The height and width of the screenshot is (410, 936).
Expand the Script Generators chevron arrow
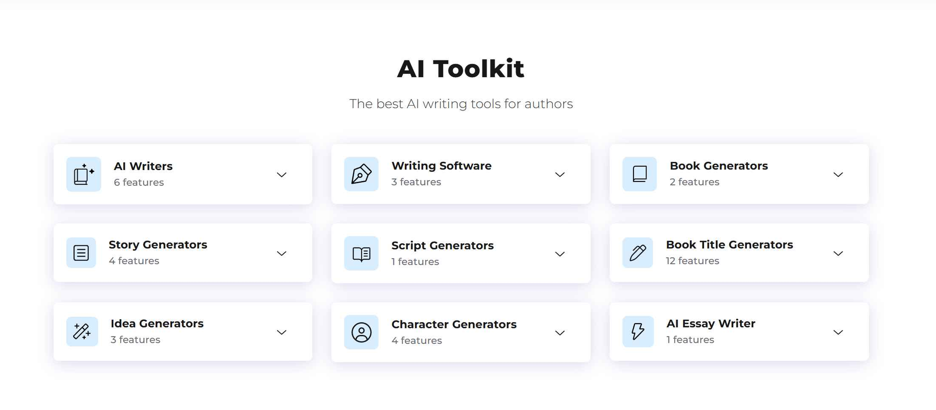click(x=560, y=254)
